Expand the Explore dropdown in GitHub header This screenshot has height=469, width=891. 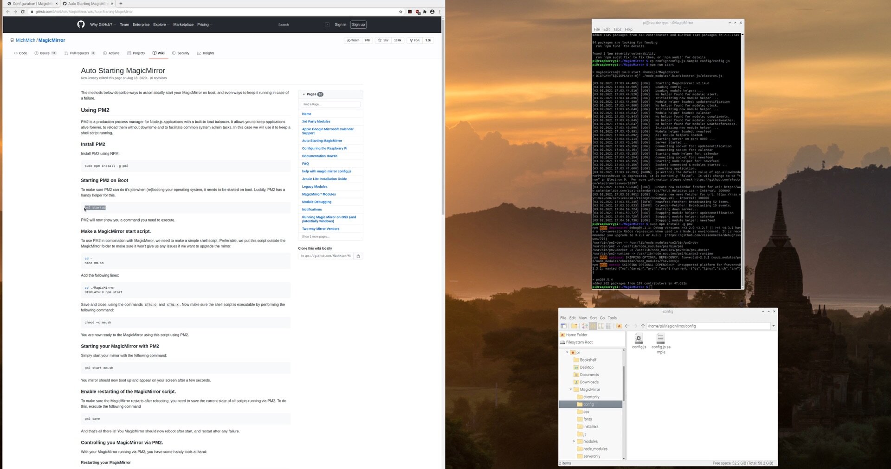pos(161,25)
